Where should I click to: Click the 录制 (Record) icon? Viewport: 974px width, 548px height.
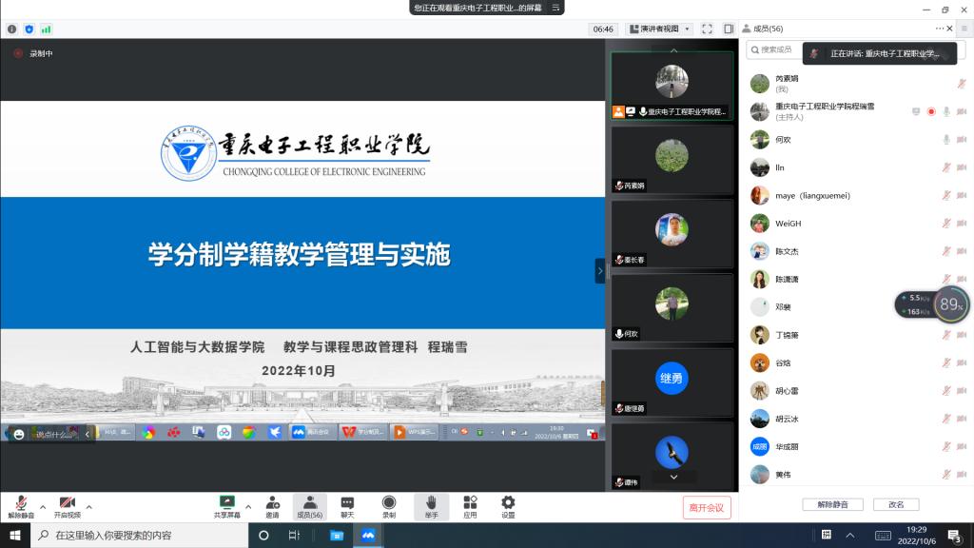point(389,505)
